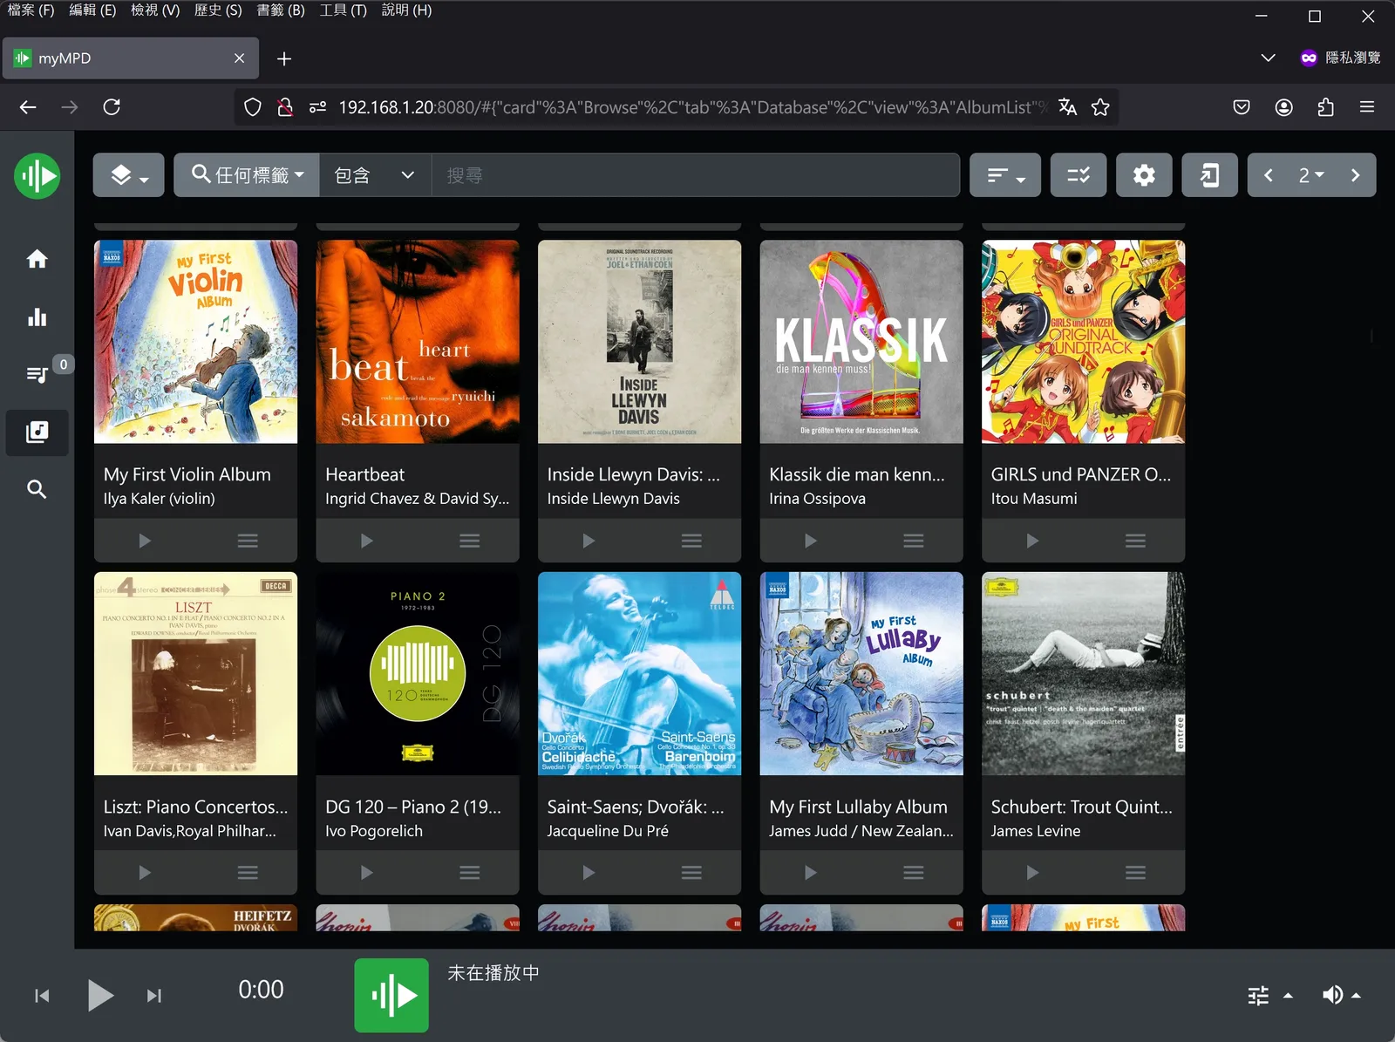
Task: Play Klassik die man kennen album
Action: [810, 541]
